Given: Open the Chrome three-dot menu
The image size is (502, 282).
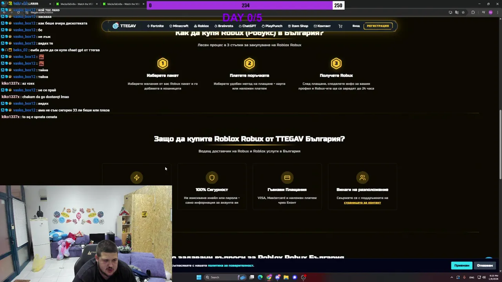Looking at the screenshot, I should [497, 12].
